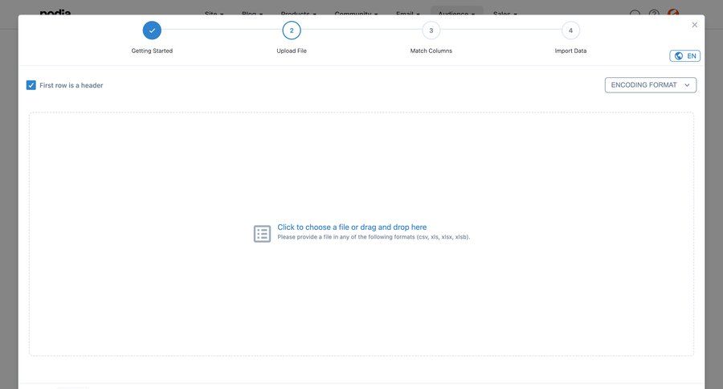The height and width of the screenshot is (389, 723).
Task: Open the Audience menu
Action: coord(456,14)
